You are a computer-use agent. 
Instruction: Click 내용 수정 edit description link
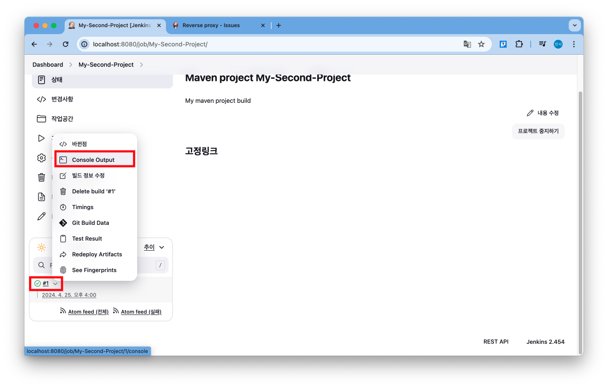[543, 113]
